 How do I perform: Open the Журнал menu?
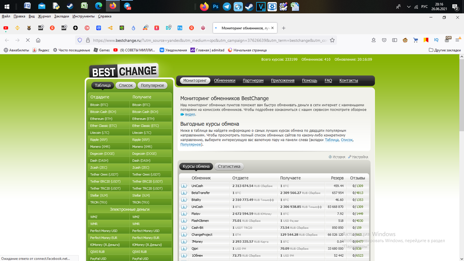(x=44, y=16)
